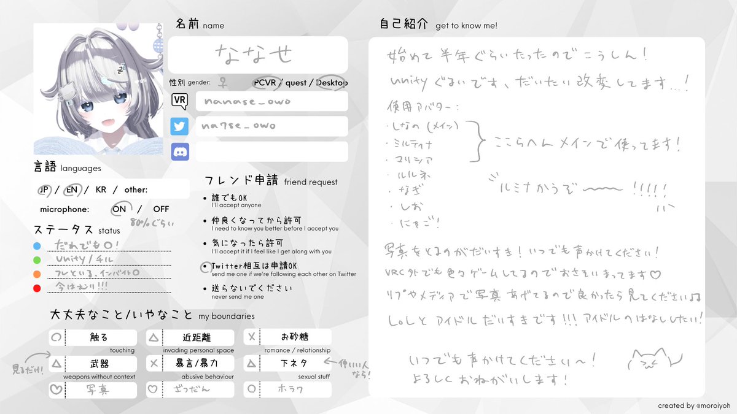This screenshot has width=737, height=414.
Task: Click the Twitter bird icon
Action: click(x=180, y=126)
